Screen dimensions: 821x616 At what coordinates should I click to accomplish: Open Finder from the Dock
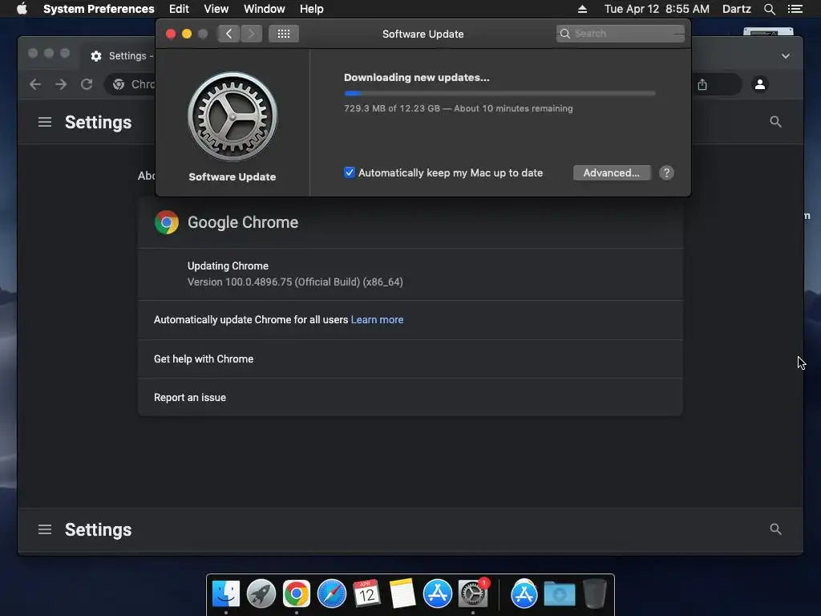(225, 594)
